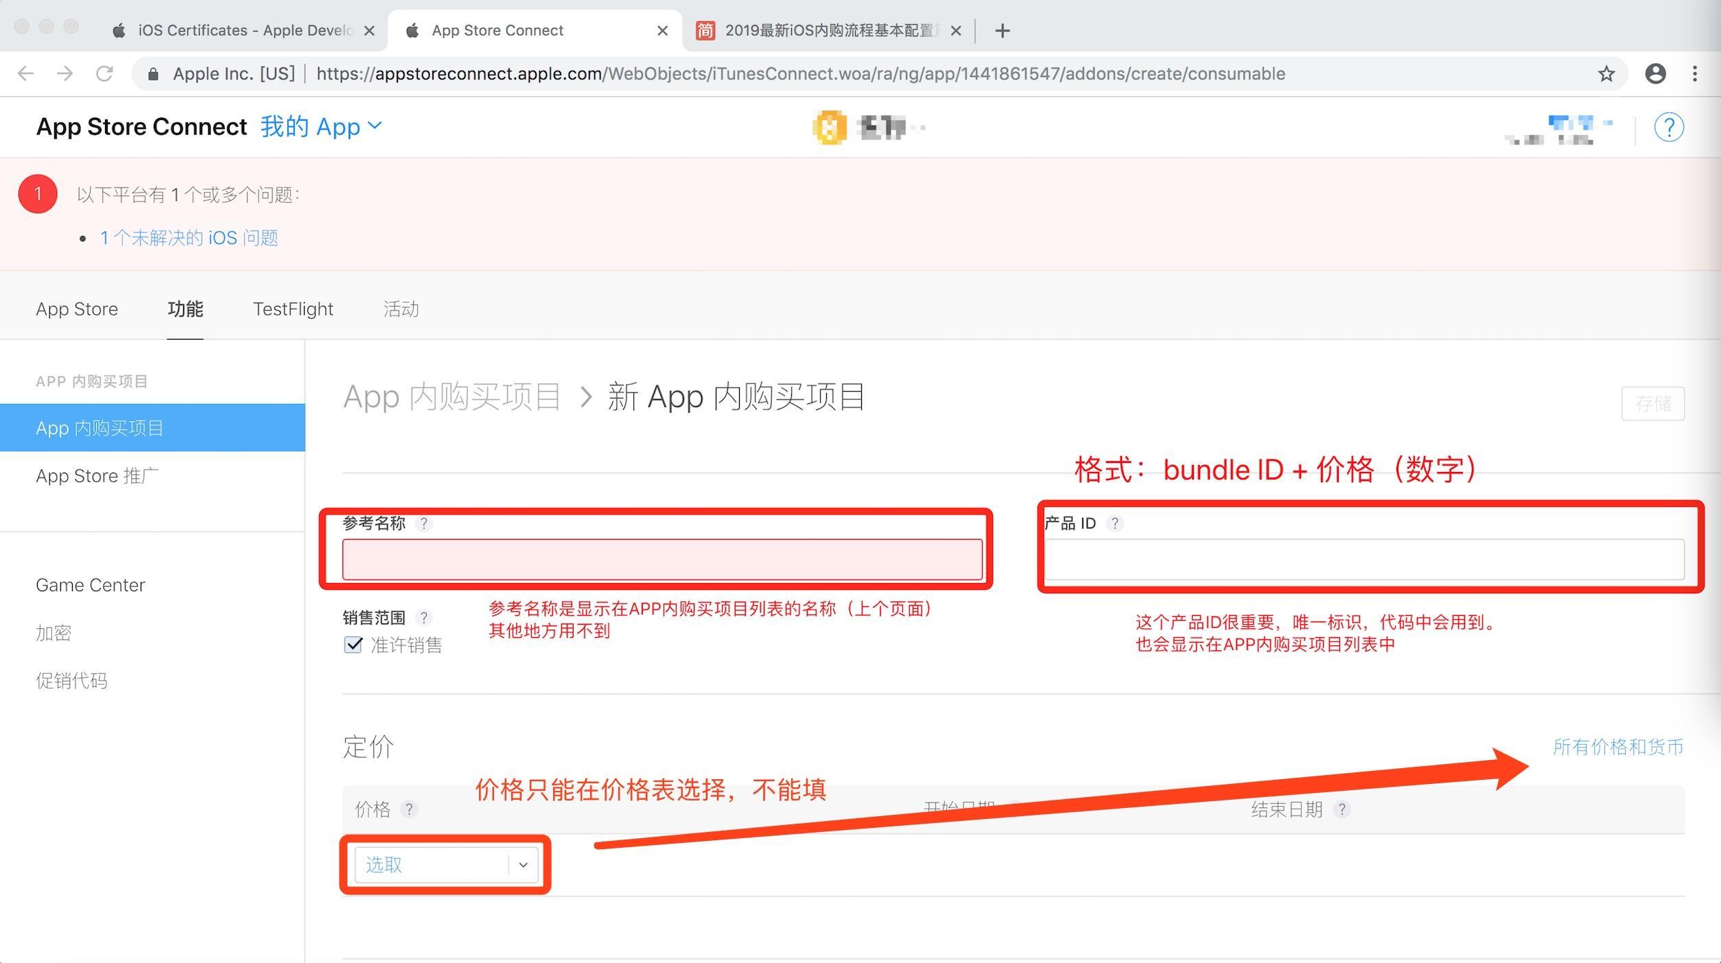Viewport: 1721px width, 963px height.
Task: Click the help icon beside 结束日期
Action: [x=1342, y=809]
